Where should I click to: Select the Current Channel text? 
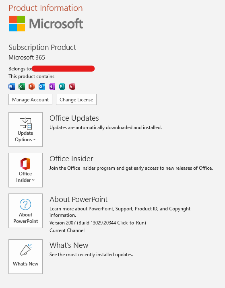point(67,230)
